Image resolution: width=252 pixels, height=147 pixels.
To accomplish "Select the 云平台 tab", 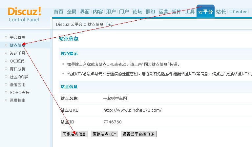I will 205,12.
